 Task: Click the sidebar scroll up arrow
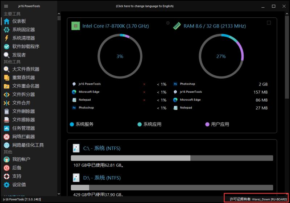click(59, 14)
